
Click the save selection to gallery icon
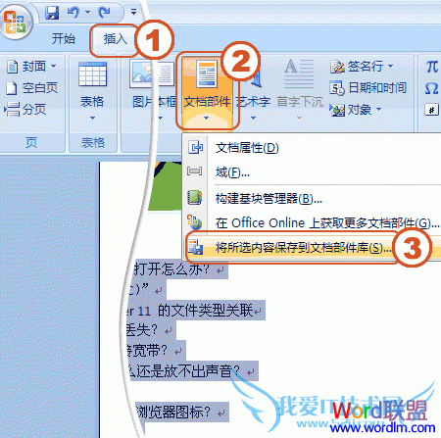click(195, 247)
